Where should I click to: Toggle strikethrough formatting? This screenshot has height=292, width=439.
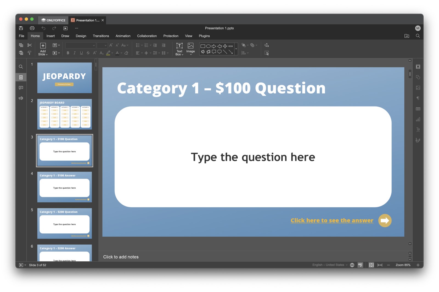pyautogui.click(x=88, y=53)
